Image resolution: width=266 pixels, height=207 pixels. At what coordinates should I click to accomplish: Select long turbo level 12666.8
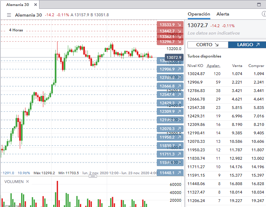click(x=170, y=86)
